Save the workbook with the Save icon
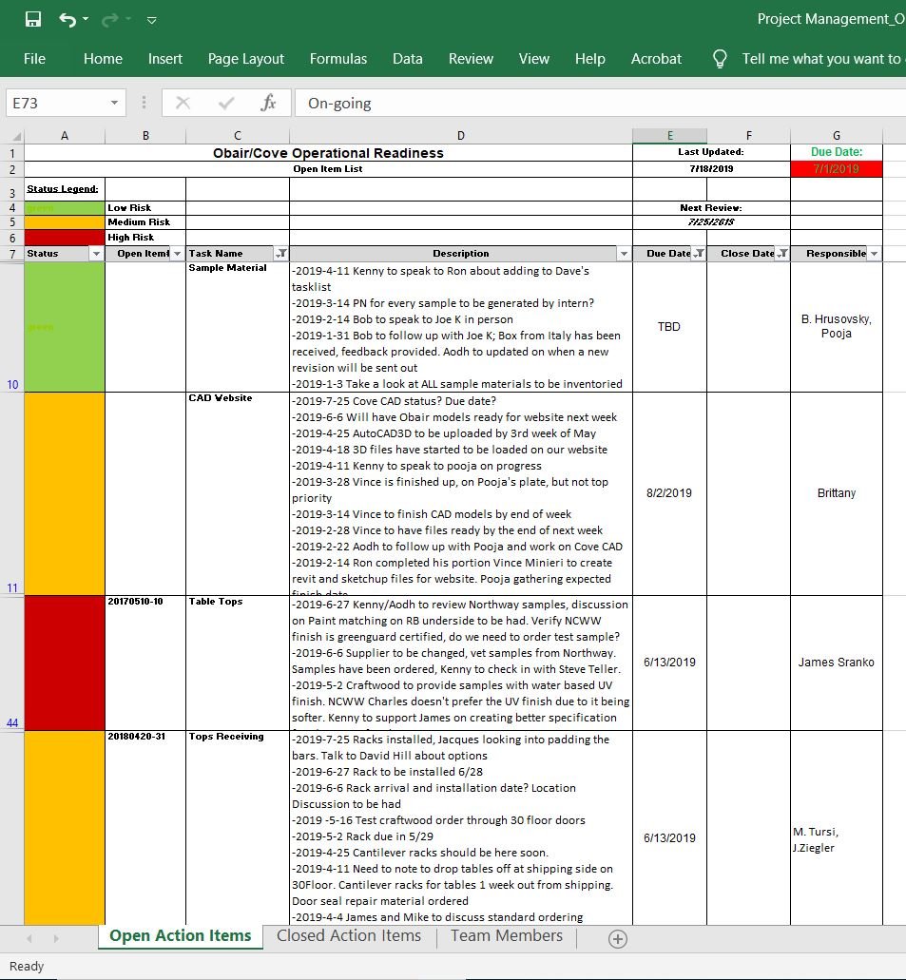Screen dimensions: 906x980 (33, 19)
